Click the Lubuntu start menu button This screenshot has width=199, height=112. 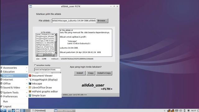click(x=3, y=110)
